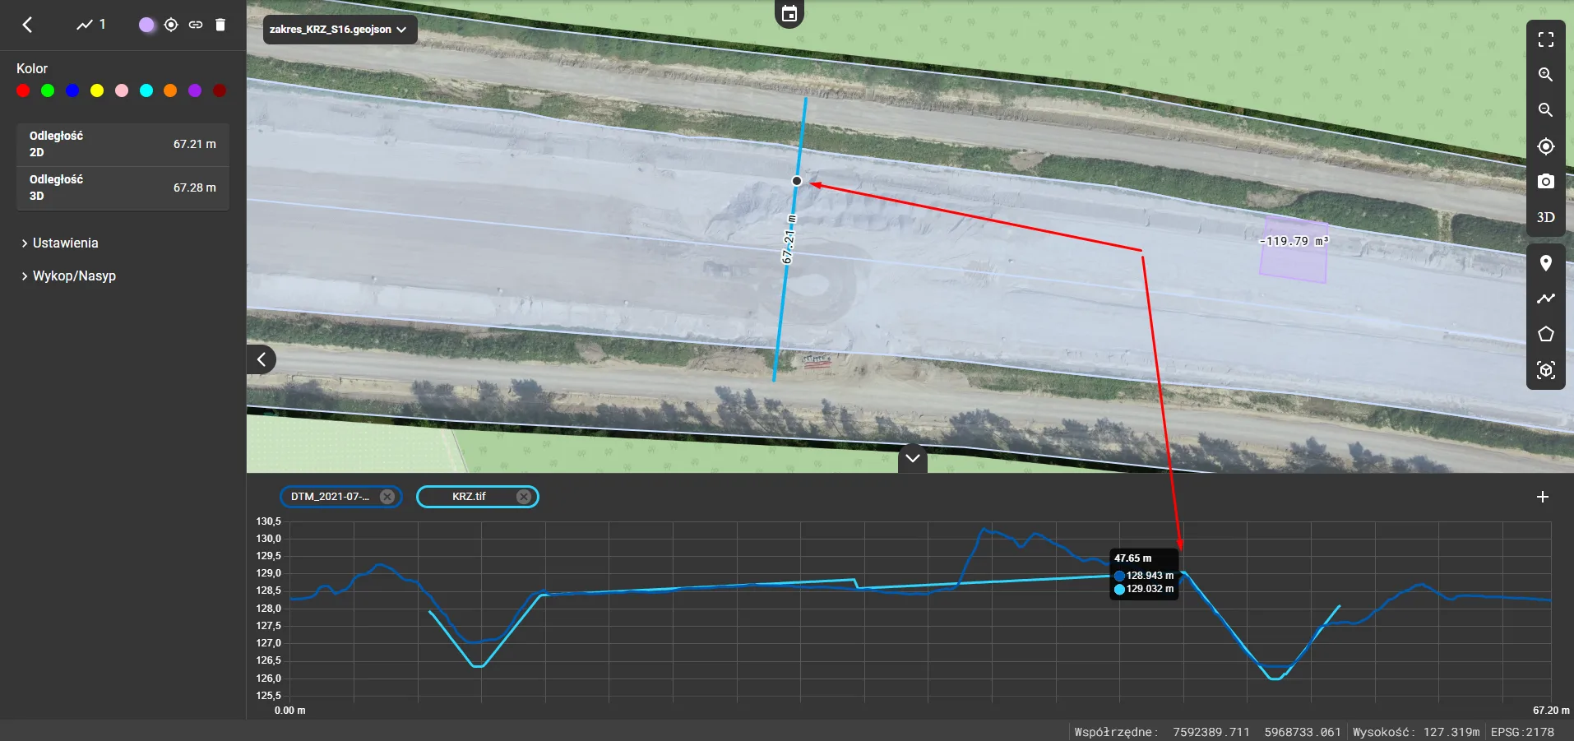
Task: Remove the KRZ.tif profile layer
Action: click(x=523, y=497)
